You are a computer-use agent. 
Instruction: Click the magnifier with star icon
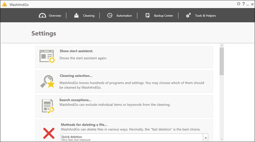point(47,81)
